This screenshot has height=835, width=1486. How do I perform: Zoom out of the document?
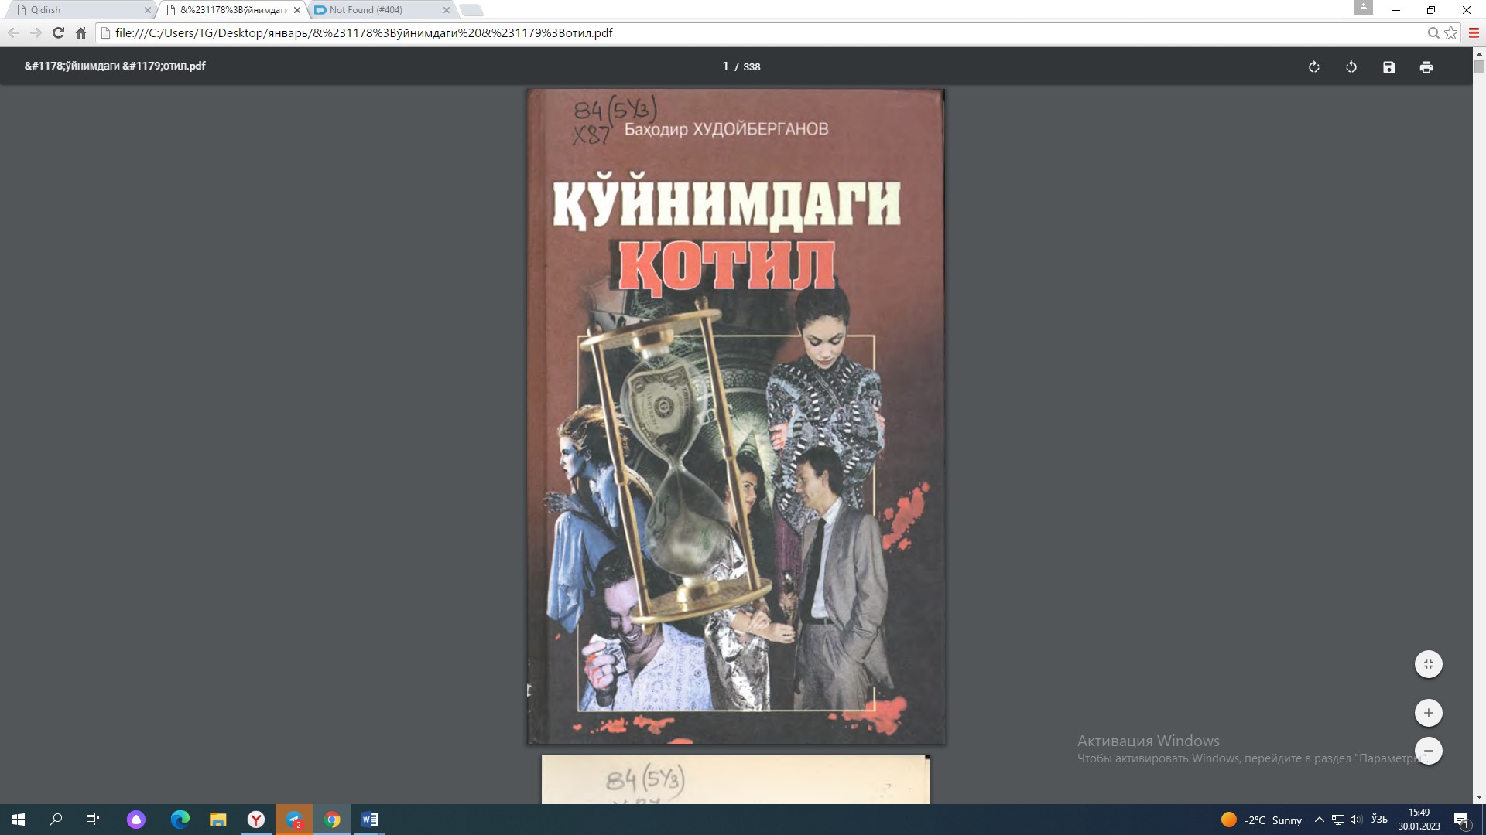1428,750
